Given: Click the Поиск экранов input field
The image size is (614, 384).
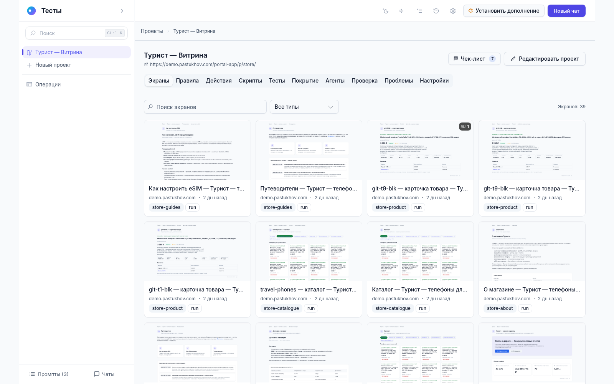Looking at the screenshot, I should pyautogui.click(x=205, y=107).
